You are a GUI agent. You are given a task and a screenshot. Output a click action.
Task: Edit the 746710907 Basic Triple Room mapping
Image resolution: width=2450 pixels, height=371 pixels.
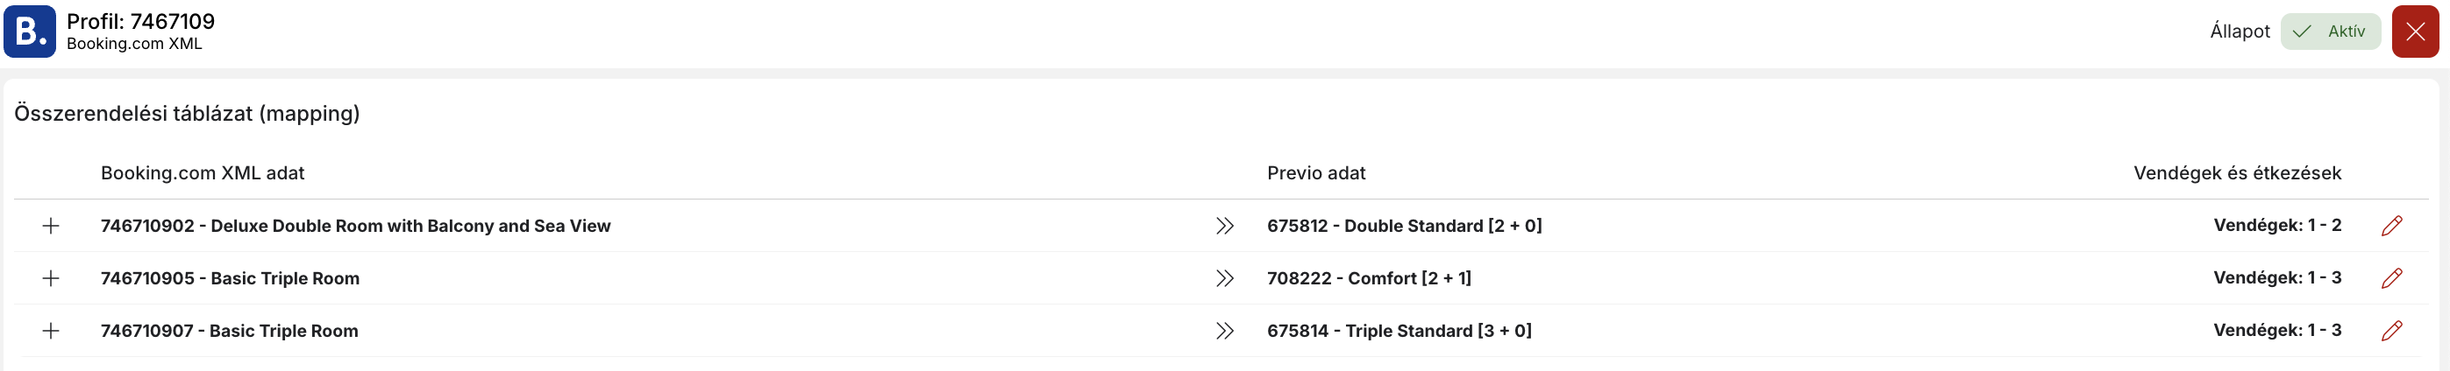tap(2391, 330)
